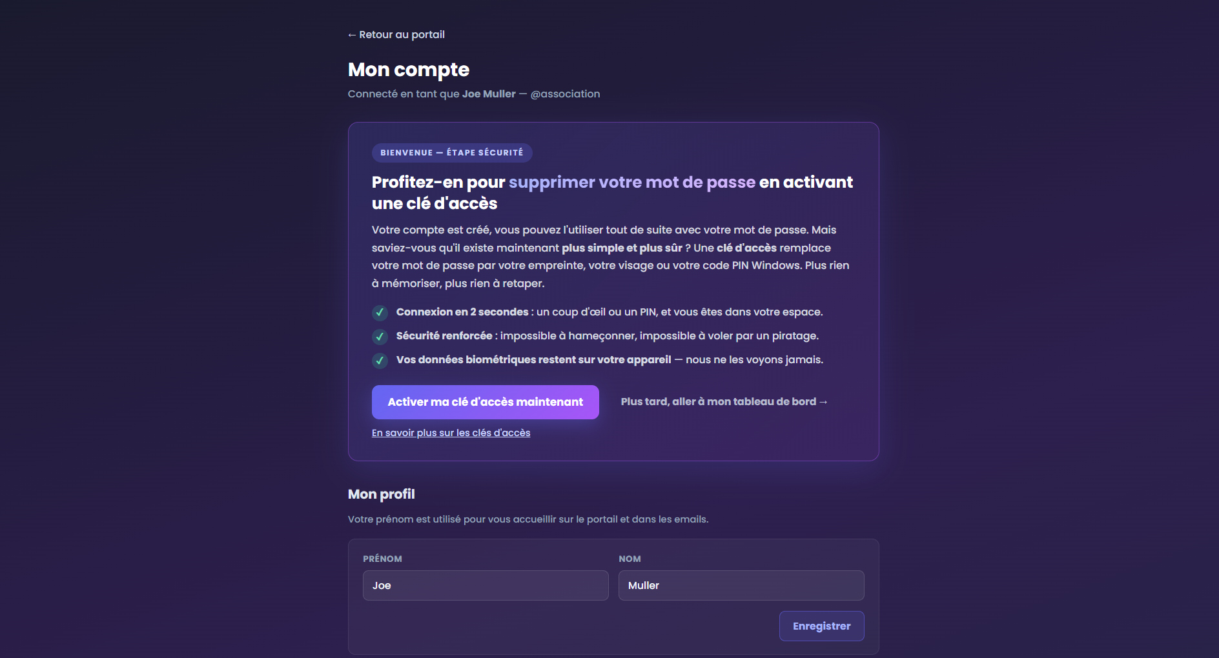Open En savoir plus sur les clés d'accès
The image size is (1219, 658).
click(451, 433)
